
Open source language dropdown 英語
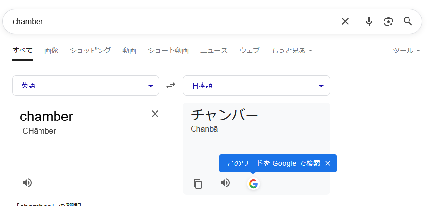pyautogui.click(x=86, y=86)
